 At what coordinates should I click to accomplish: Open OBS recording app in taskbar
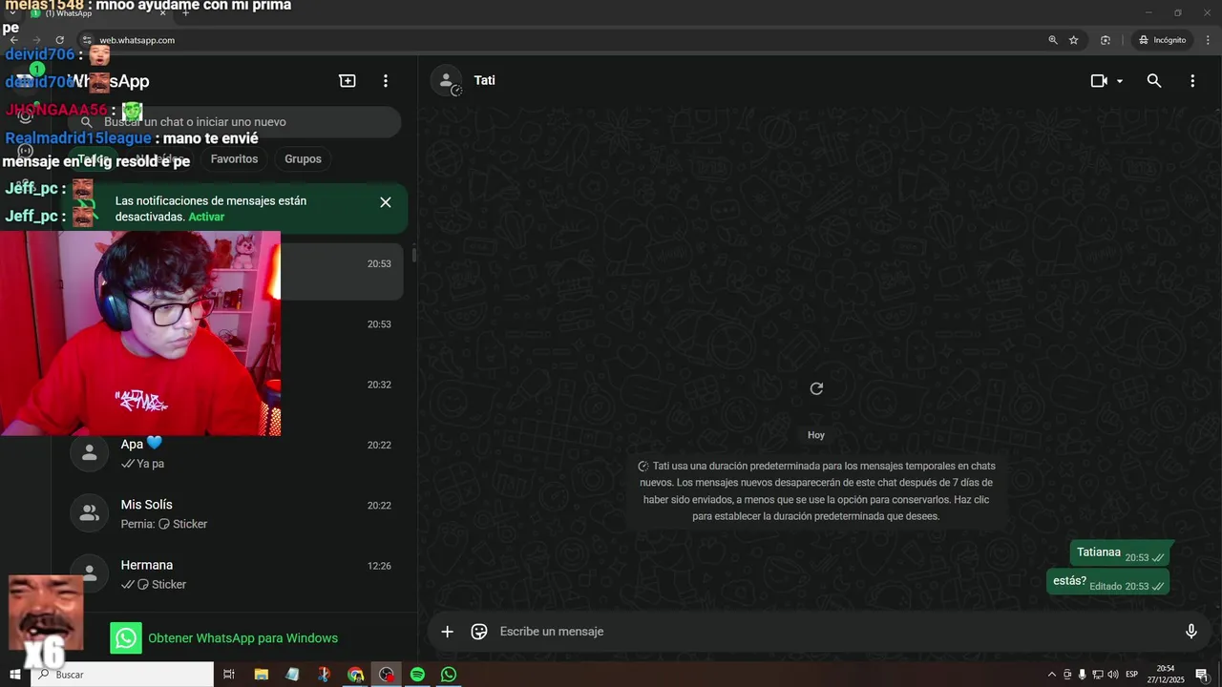[x=386, y=675]
